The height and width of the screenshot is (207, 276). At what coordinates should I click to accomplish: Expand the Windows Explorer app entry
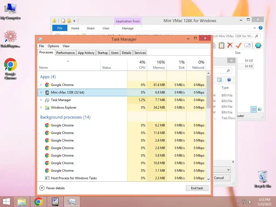(x=41, y=107)
